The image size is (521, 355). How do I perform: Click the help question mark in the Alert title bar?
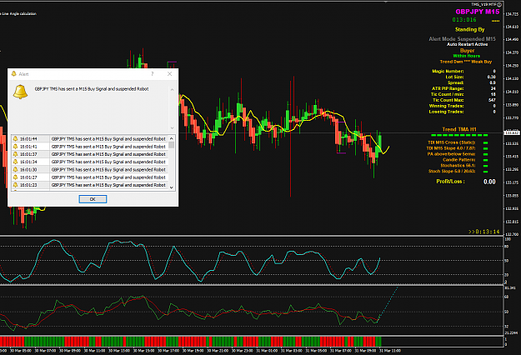coord(153,73)
